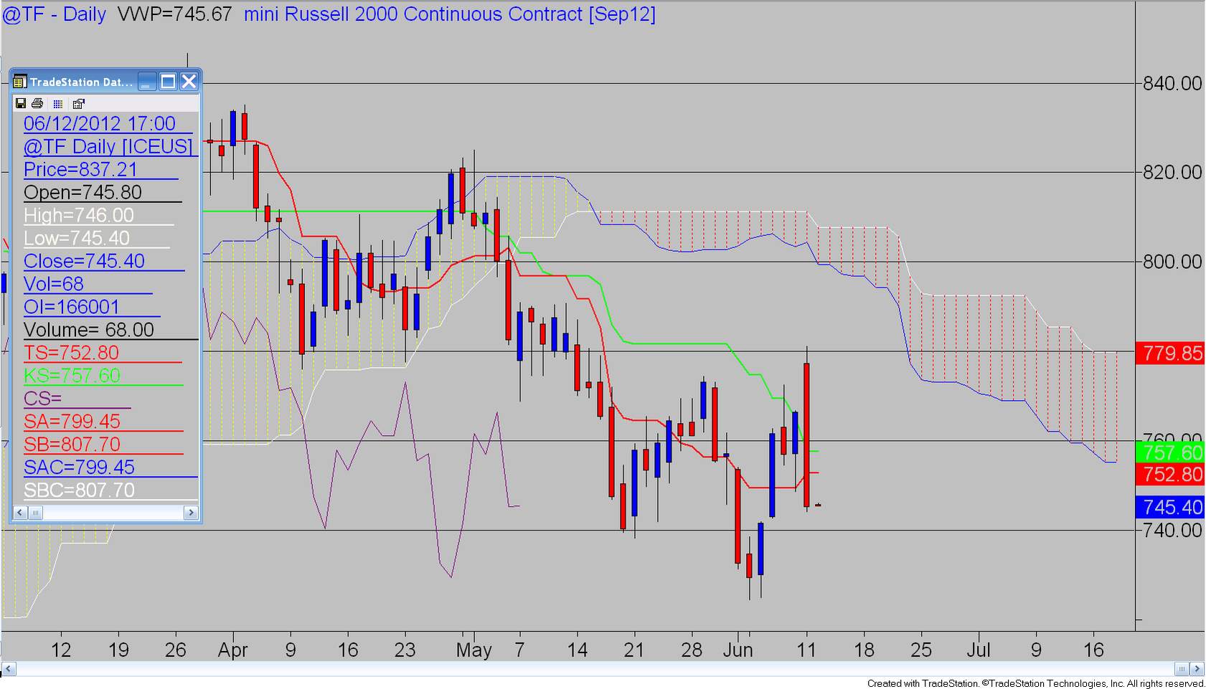Click the 740.00 price axis label
This screenshot has height=689, width=1206.
click(1172, 530)
